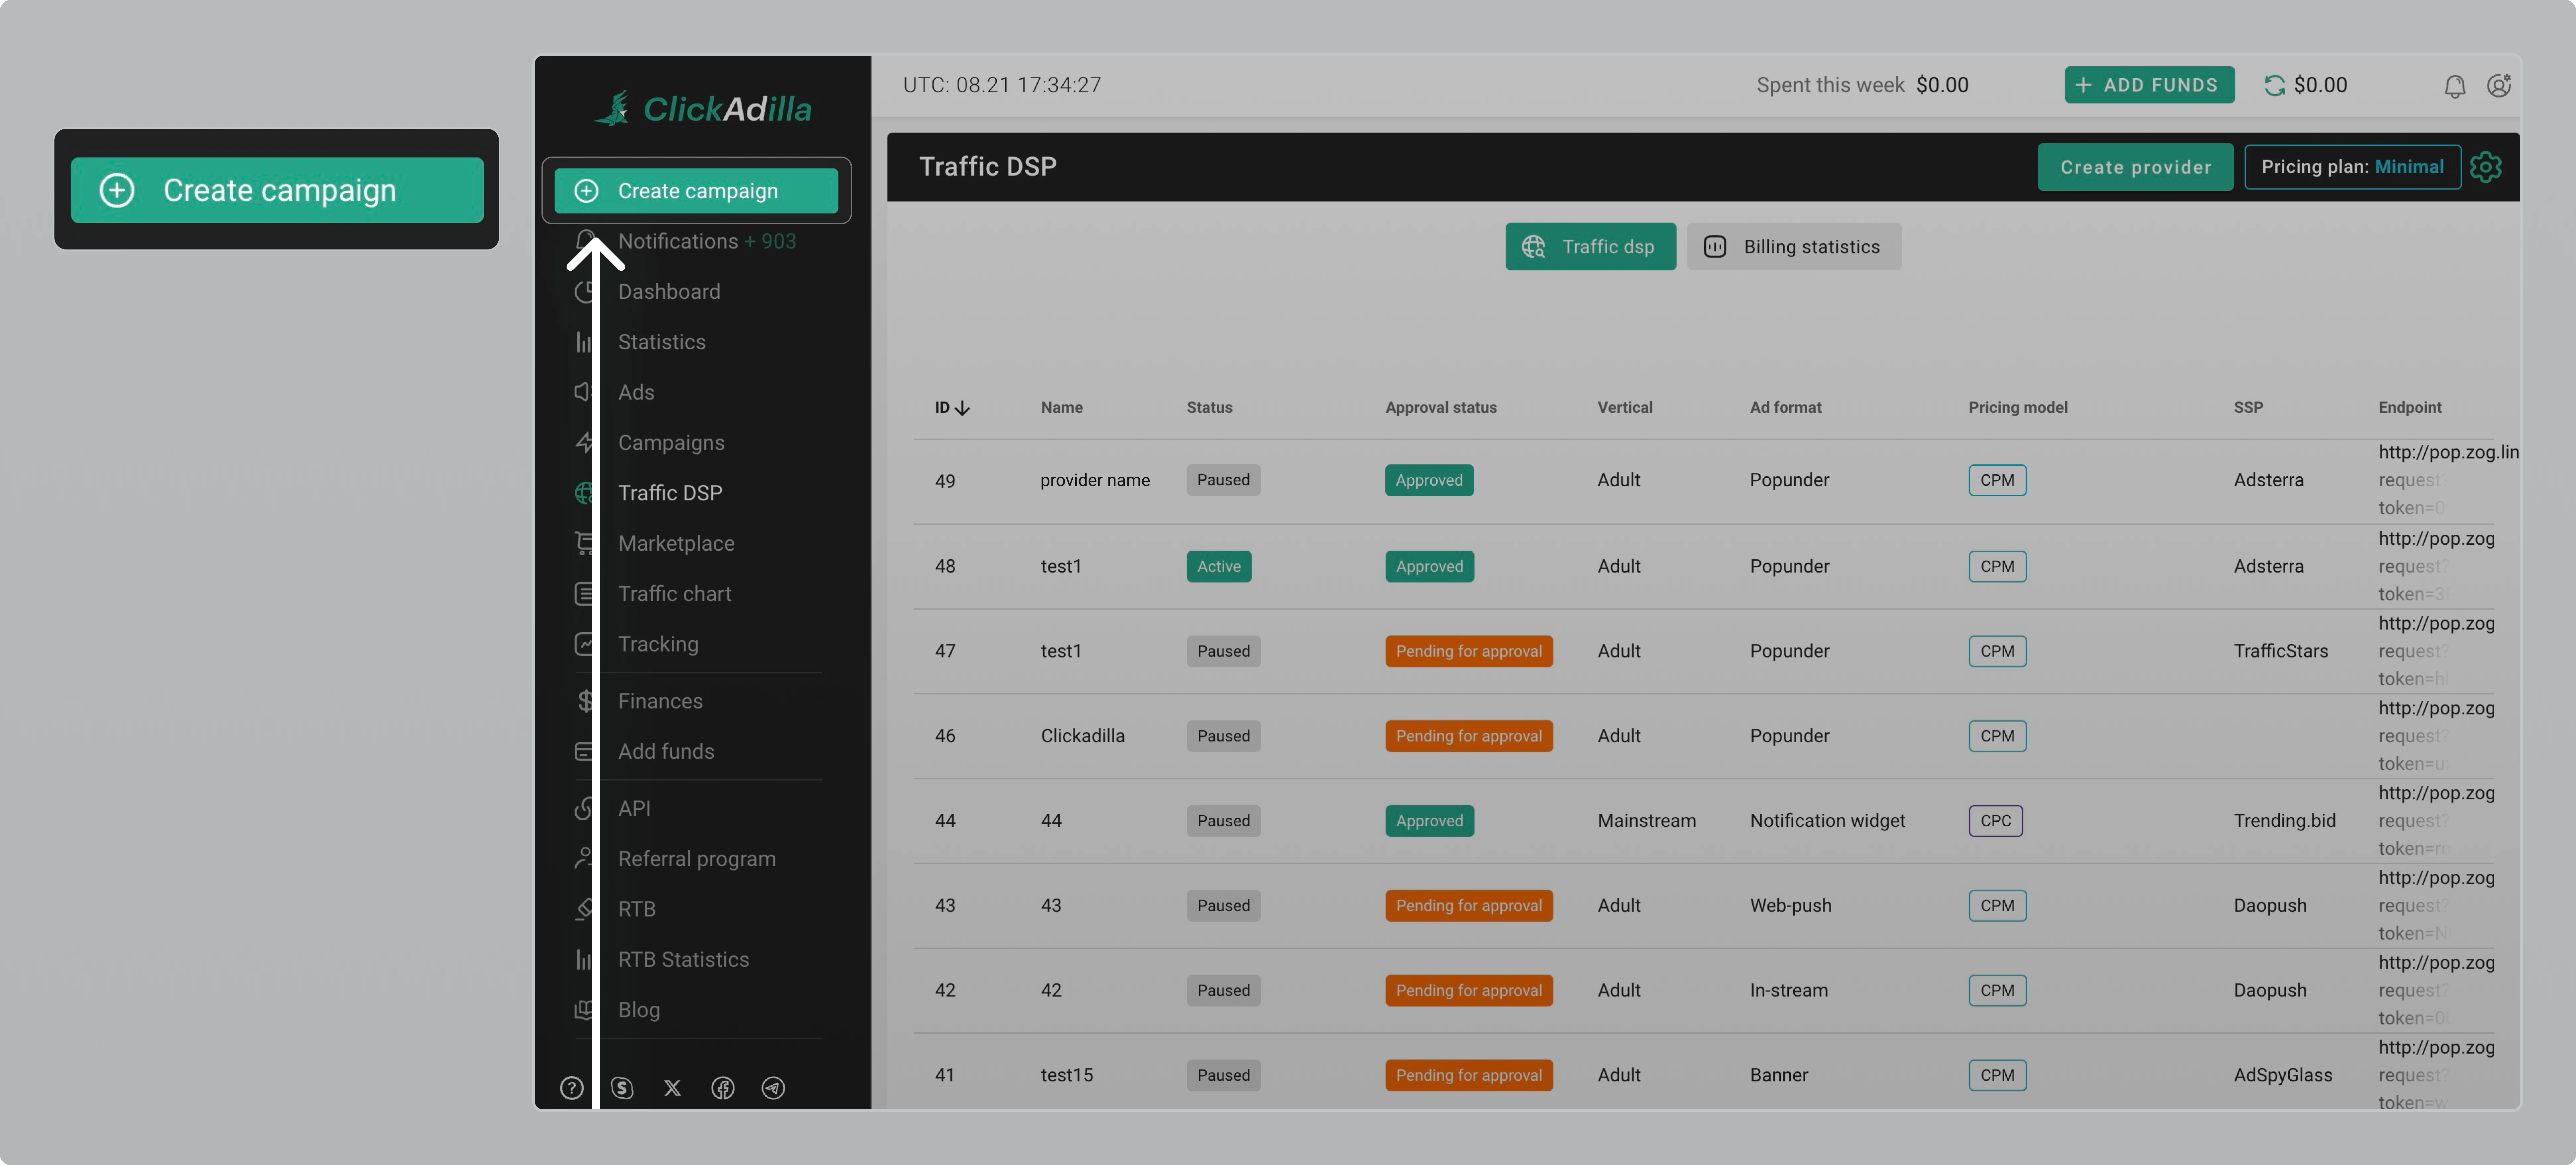
Task: Open the Telegram social icon
Action: tap(773, 1088)
